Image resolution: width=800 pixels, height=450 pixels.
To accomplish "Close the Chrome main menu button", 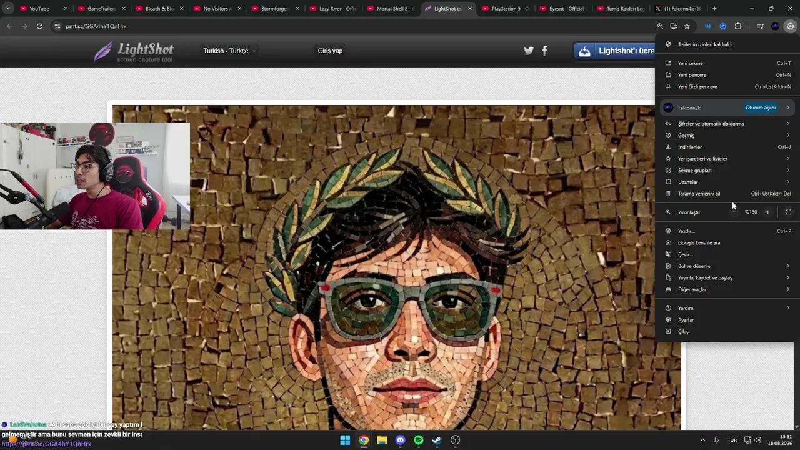I will pos(791,26).
